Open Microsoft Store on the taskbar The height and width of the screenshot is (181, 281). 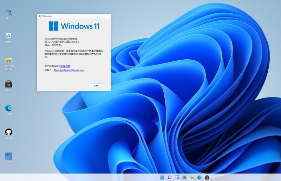(207, 177)
